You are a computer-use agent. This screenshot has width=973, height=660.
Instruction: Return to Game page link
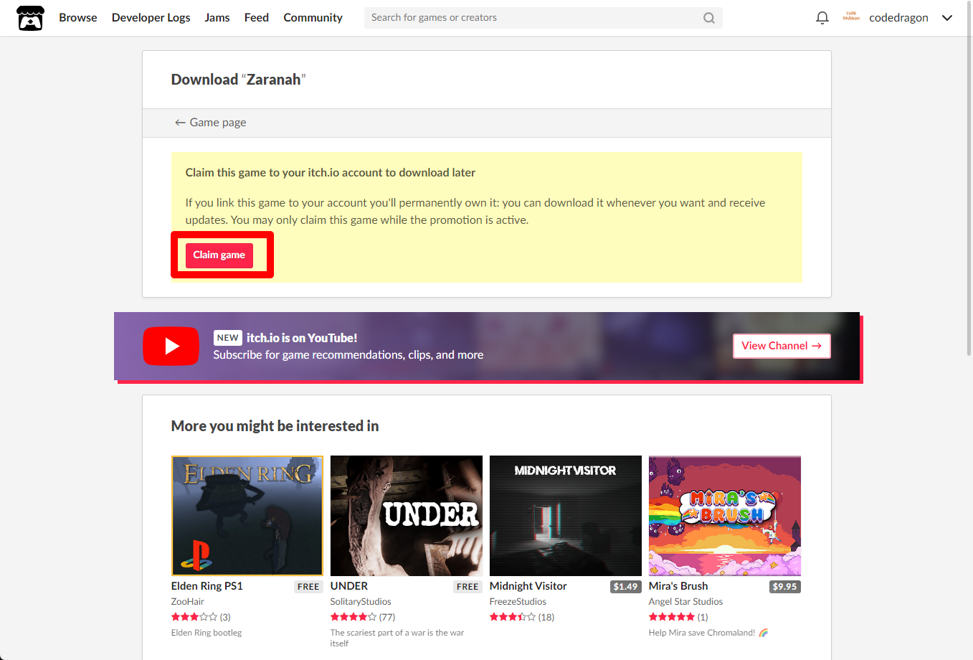pyautogui.click(x=211, y=123)
